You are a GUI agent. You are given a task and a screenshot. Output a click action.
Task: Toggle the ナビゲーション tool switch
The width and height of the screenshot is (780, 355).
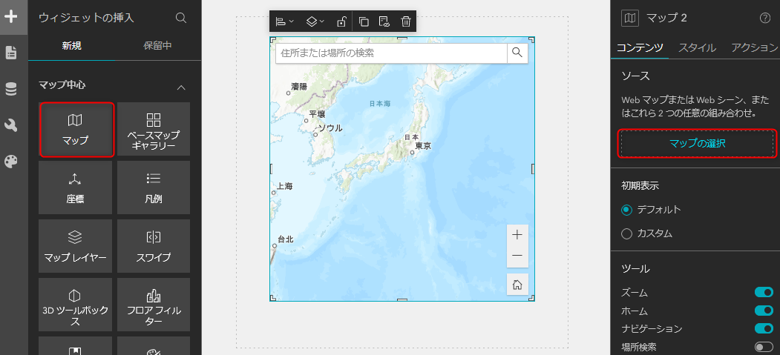pyautogui.click(x=764, y=328)
